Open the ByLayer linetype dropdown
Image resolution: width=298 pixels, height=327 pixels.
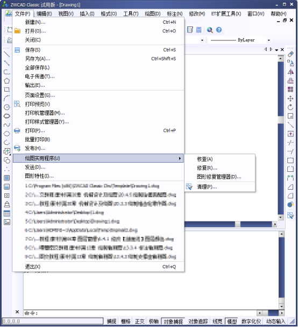pos(268,40)
